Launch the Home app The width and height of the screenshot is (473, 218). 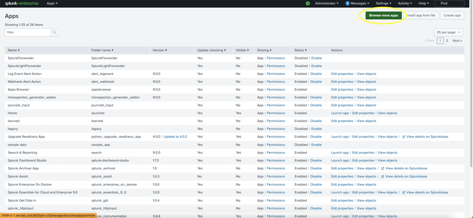coord(340,113)
